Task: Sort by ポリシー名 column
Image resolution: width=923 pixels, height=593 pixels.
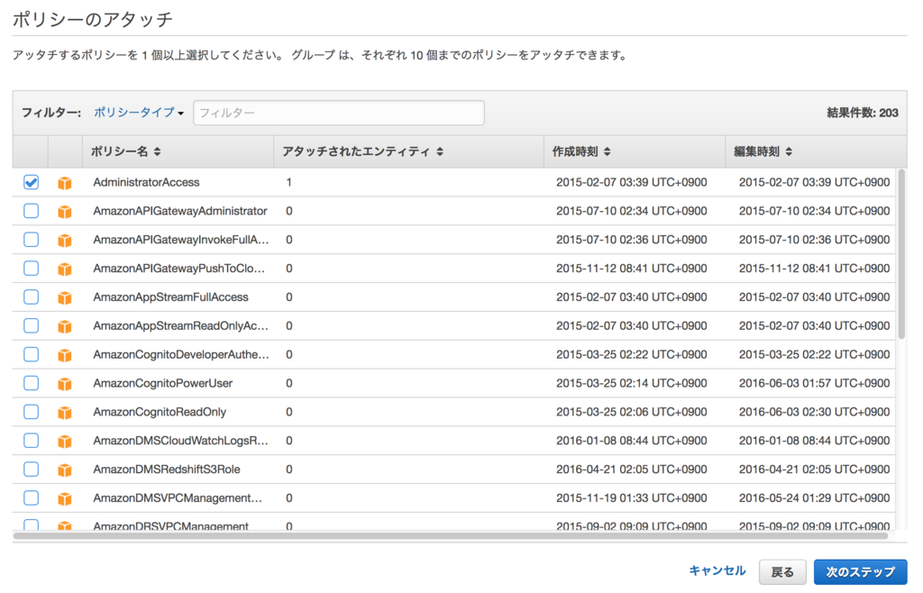Action: 125,151
